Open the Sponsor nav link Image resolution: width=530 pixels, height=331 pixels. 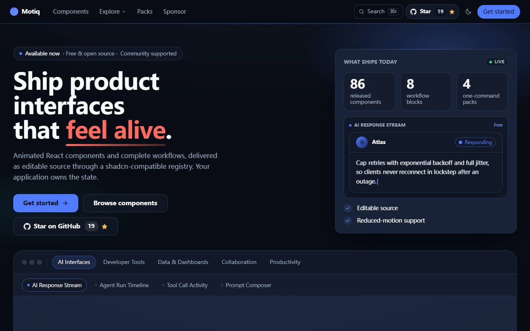175,12
